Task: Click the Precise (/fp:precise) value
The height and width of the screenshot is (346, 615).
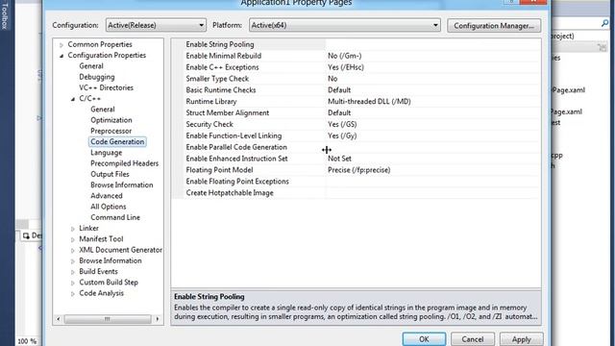Action: click(358, 170)
